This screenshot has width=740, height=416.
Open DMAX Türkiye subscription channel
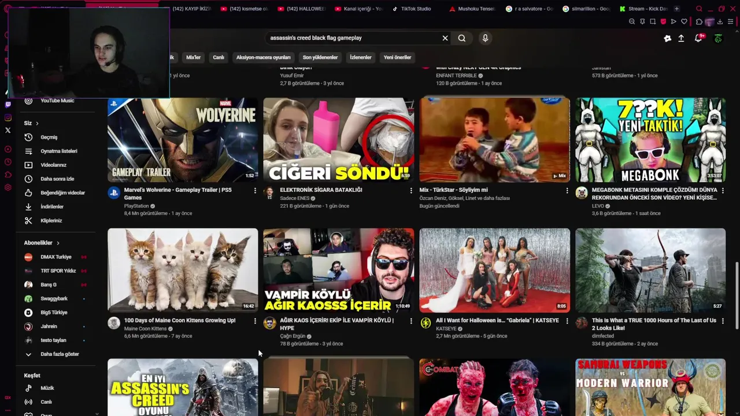55,257
